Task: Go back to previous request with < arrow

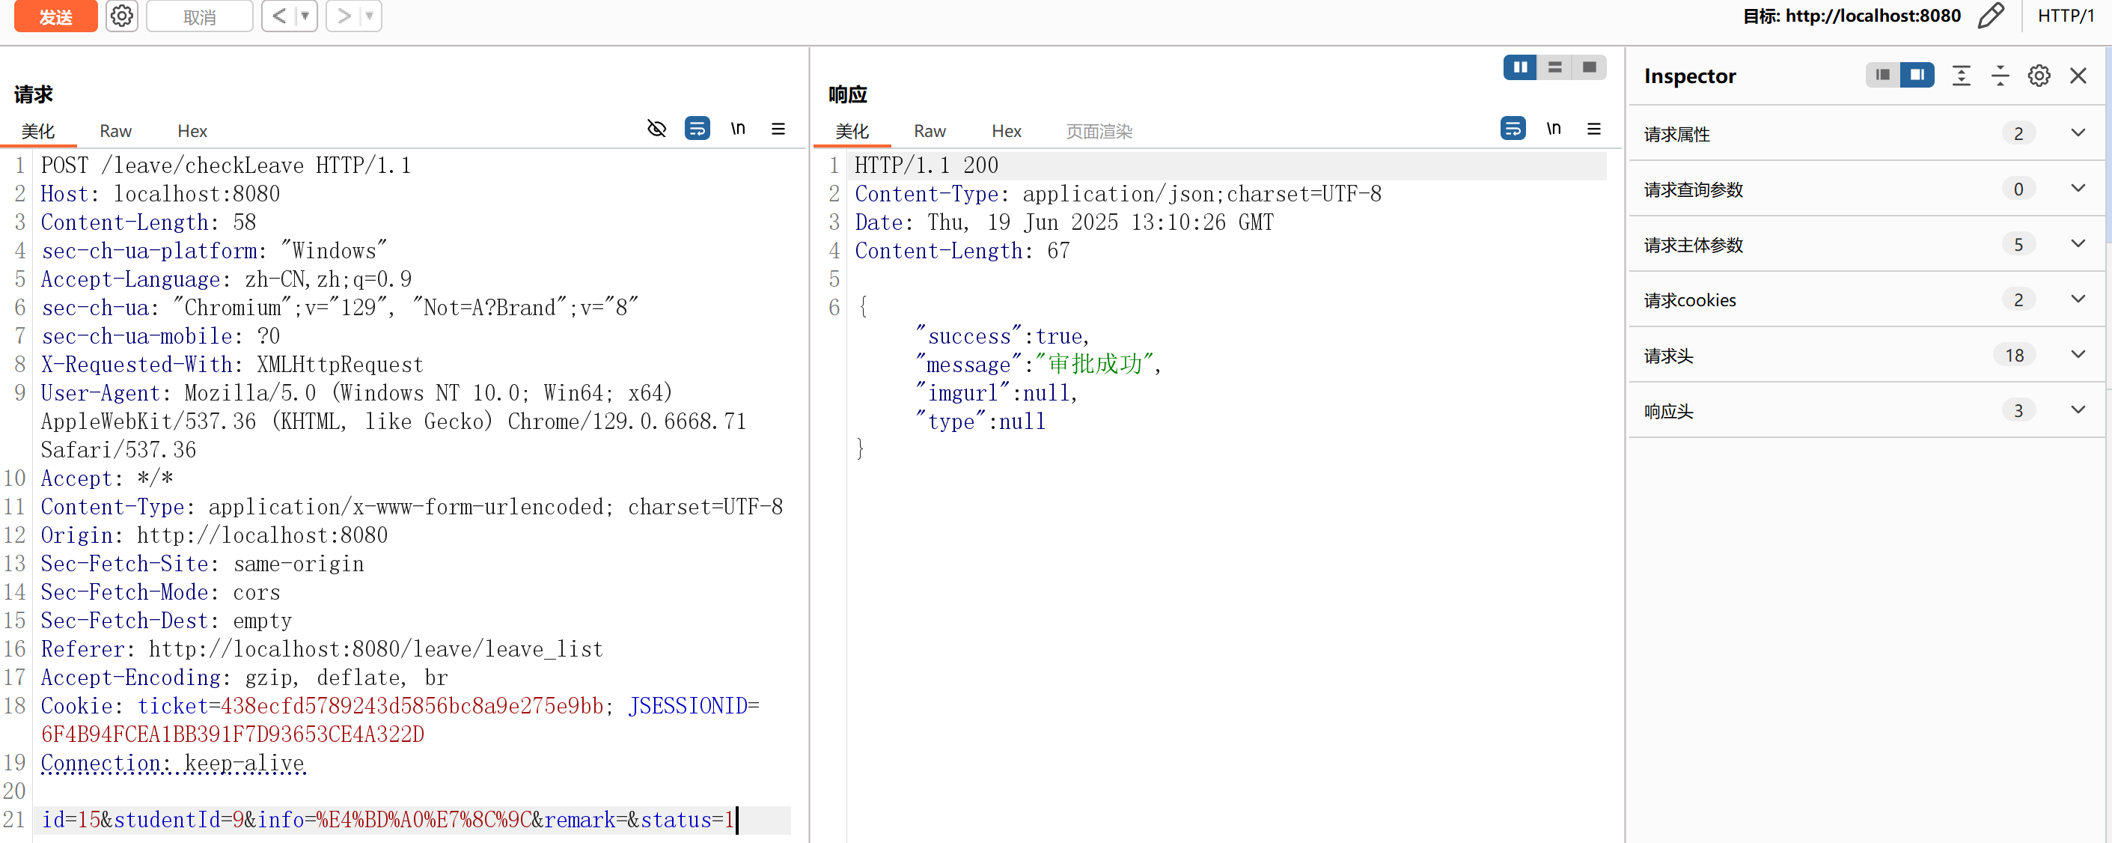Action: point(278,16)
